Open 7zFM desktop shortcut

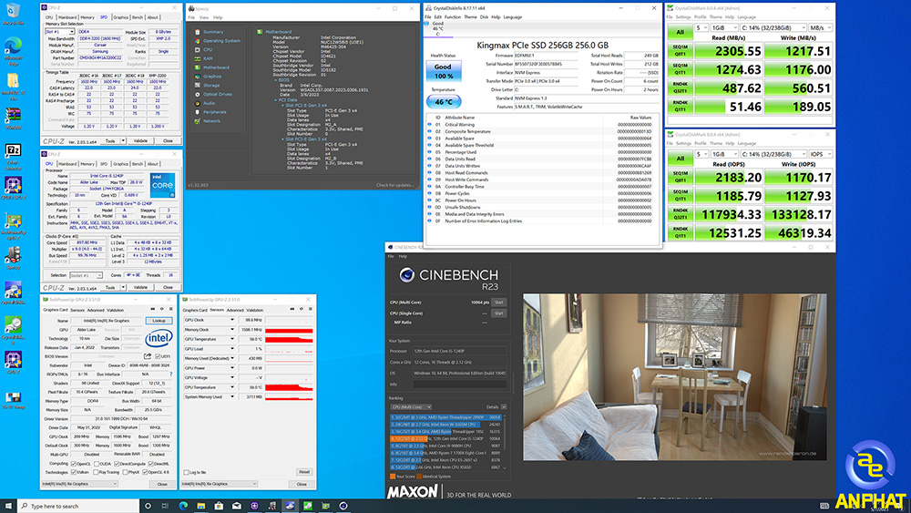[x=13, y=156]
